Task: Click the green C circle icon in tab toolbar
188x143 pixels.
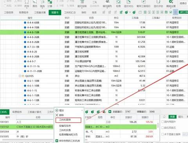Action: (x=126, y=13)
